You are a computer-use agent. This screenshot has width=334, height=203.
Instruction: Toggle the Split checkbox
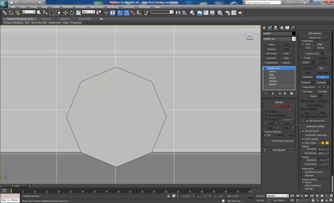317,68
